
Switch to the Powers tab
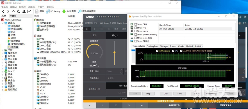[173, 46]
